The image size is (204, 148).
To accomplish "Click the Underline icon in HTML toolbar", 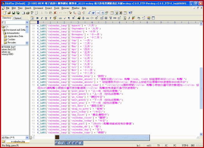I will [x=46, y=18].
